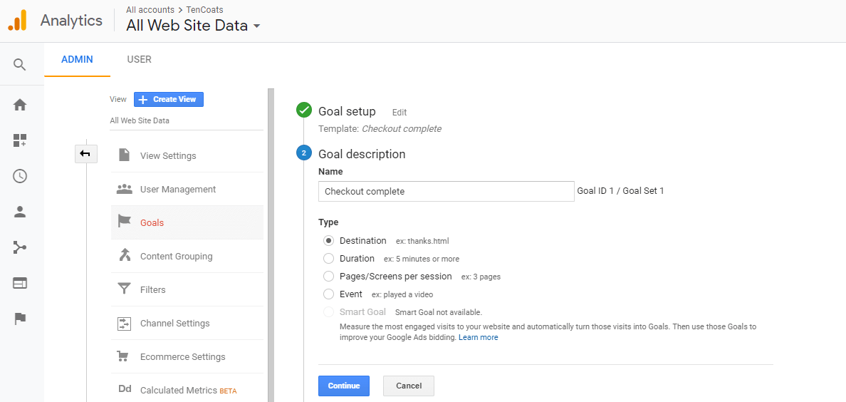Open View Settings menu item
Screen dimensions: 846x402
click(187, 155)
